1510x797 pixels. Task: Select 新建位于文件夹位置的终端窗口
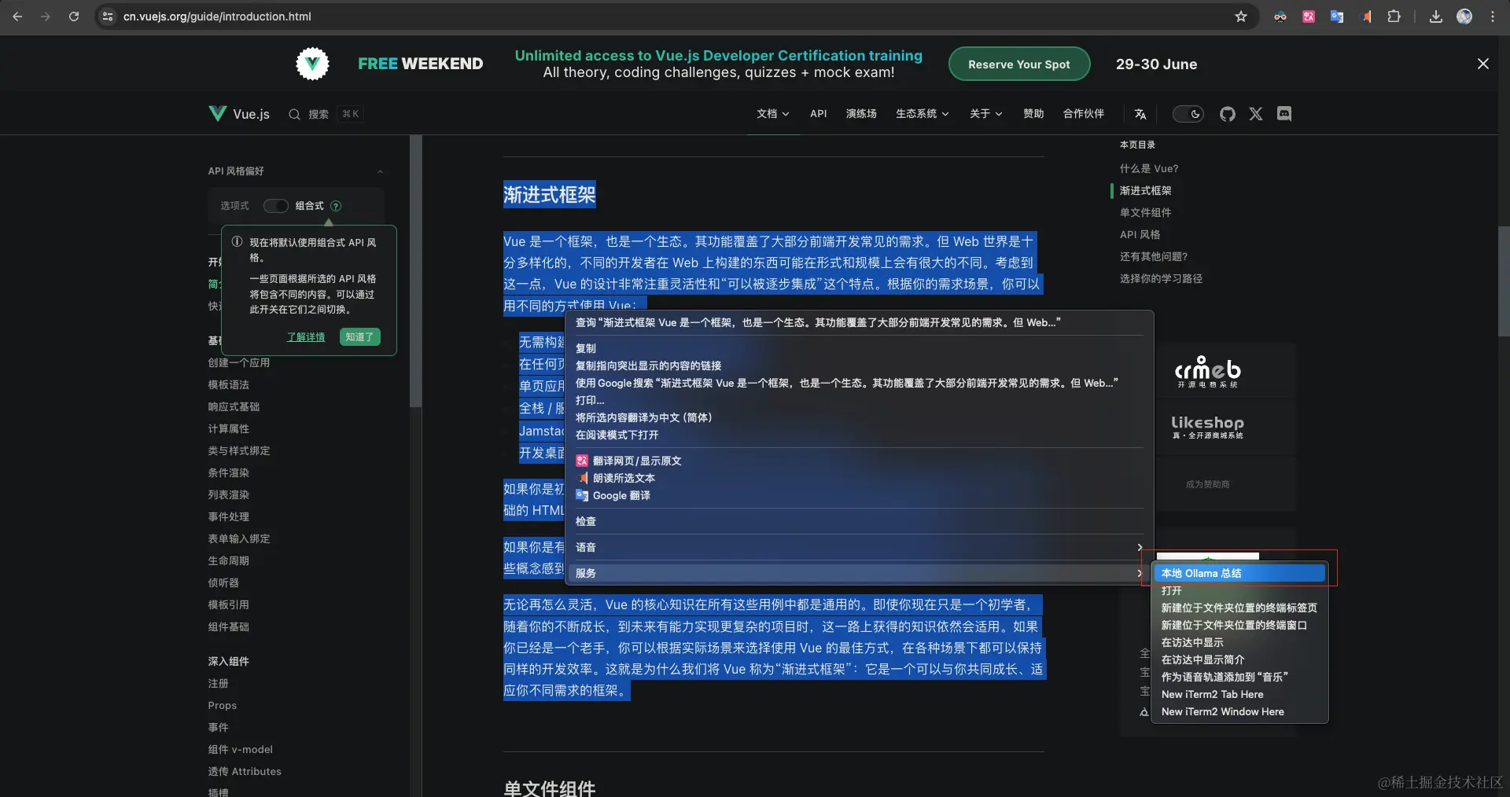1239,625
